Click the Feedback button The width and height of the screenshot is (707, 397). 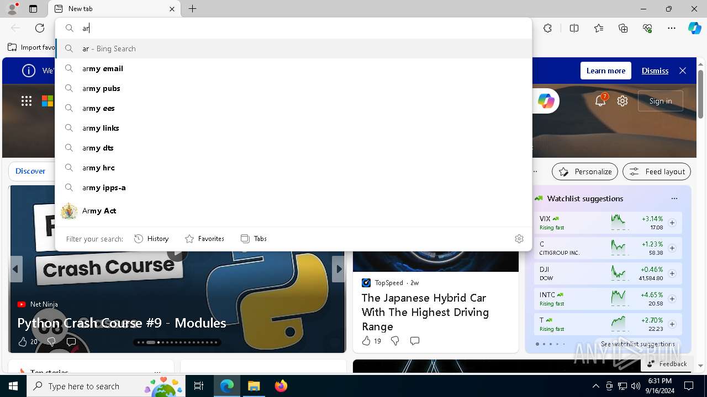(x=667, y=364)
